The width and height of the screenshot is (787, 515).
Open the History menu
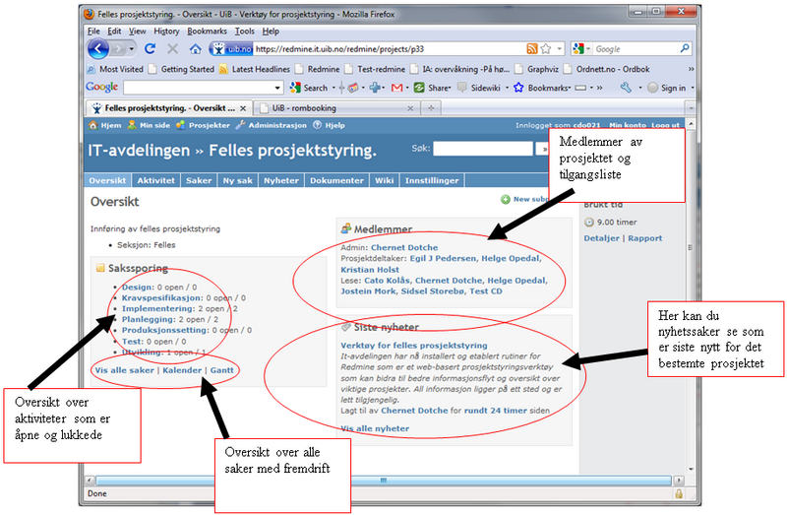click(x=166, y=32)
